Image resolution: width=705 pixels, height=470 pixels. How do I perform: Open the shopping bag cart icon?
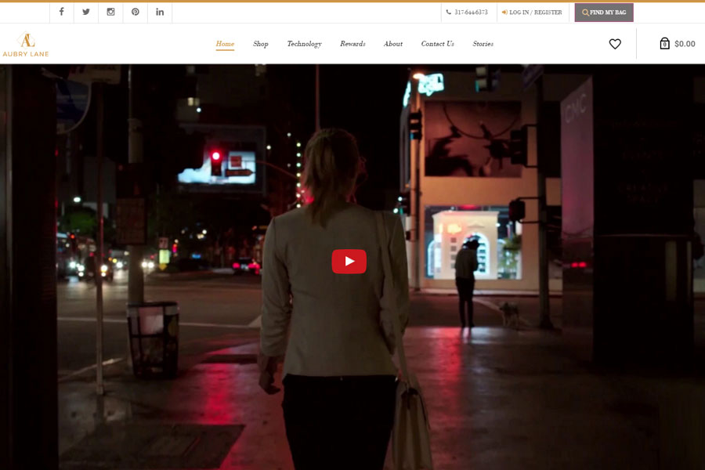tap(664, 43)
